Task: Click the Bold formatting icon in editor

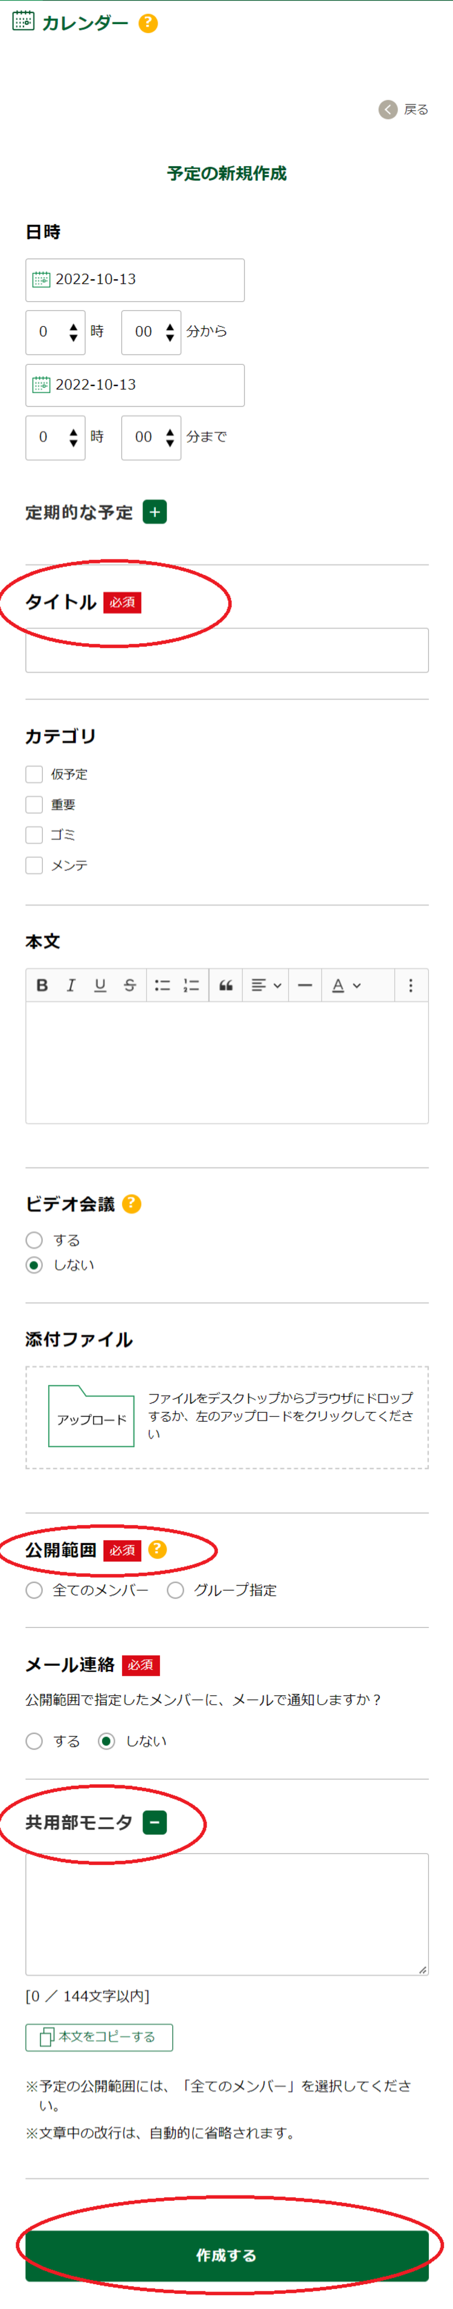Action: tap(42, 985)
